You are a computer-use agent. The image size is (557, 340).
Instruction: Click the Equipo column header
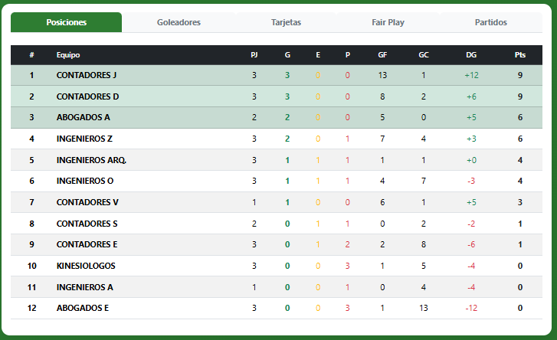pyautogui.click(x=68, y=55)
